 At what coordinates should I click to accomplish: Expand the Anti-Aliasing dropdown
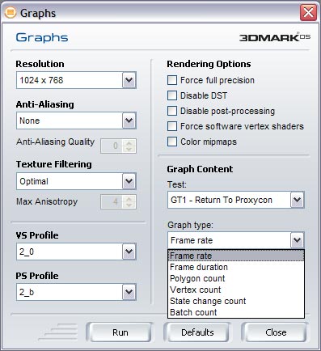point(129,121)
